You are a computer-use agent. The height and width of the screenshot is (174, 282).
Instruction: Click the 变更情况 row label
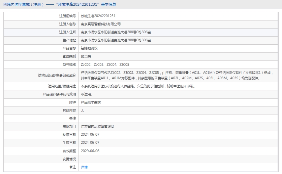tap(69, 159)
